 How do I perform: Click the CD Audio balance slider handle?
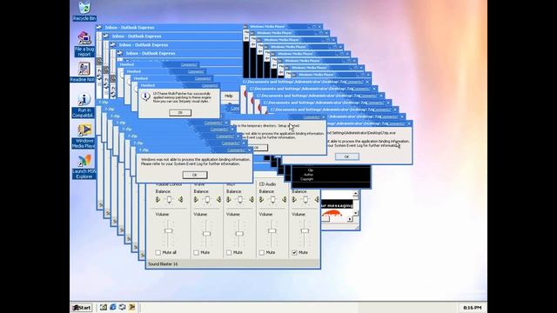point(272,200)
